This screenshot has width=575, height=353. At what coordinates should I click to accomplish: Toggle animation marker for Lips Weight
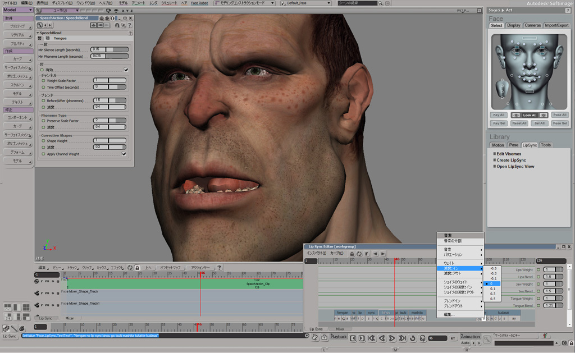click(538, 270)
